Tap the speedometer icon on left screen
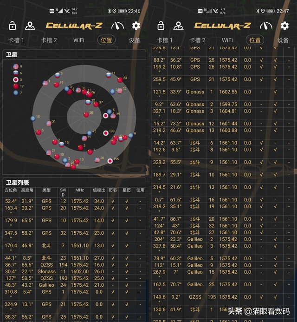 [117, 26]
